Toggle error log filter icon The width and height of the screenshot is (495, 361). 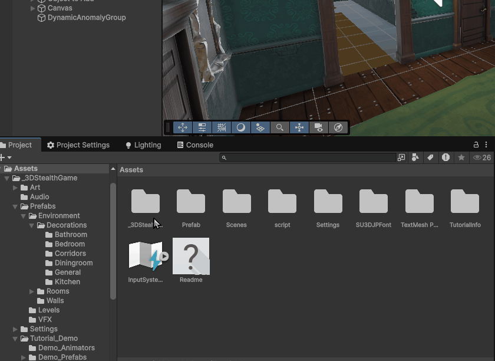[445, 157]
